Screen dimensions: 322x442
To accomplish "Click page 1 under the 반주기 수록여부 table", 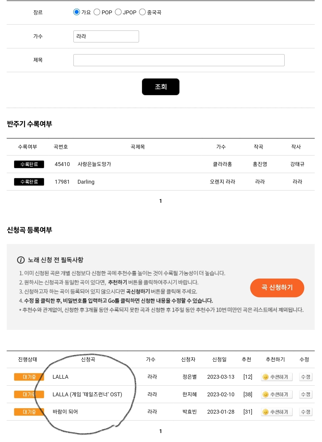I will pyautogui.click(x=161, y=201).
